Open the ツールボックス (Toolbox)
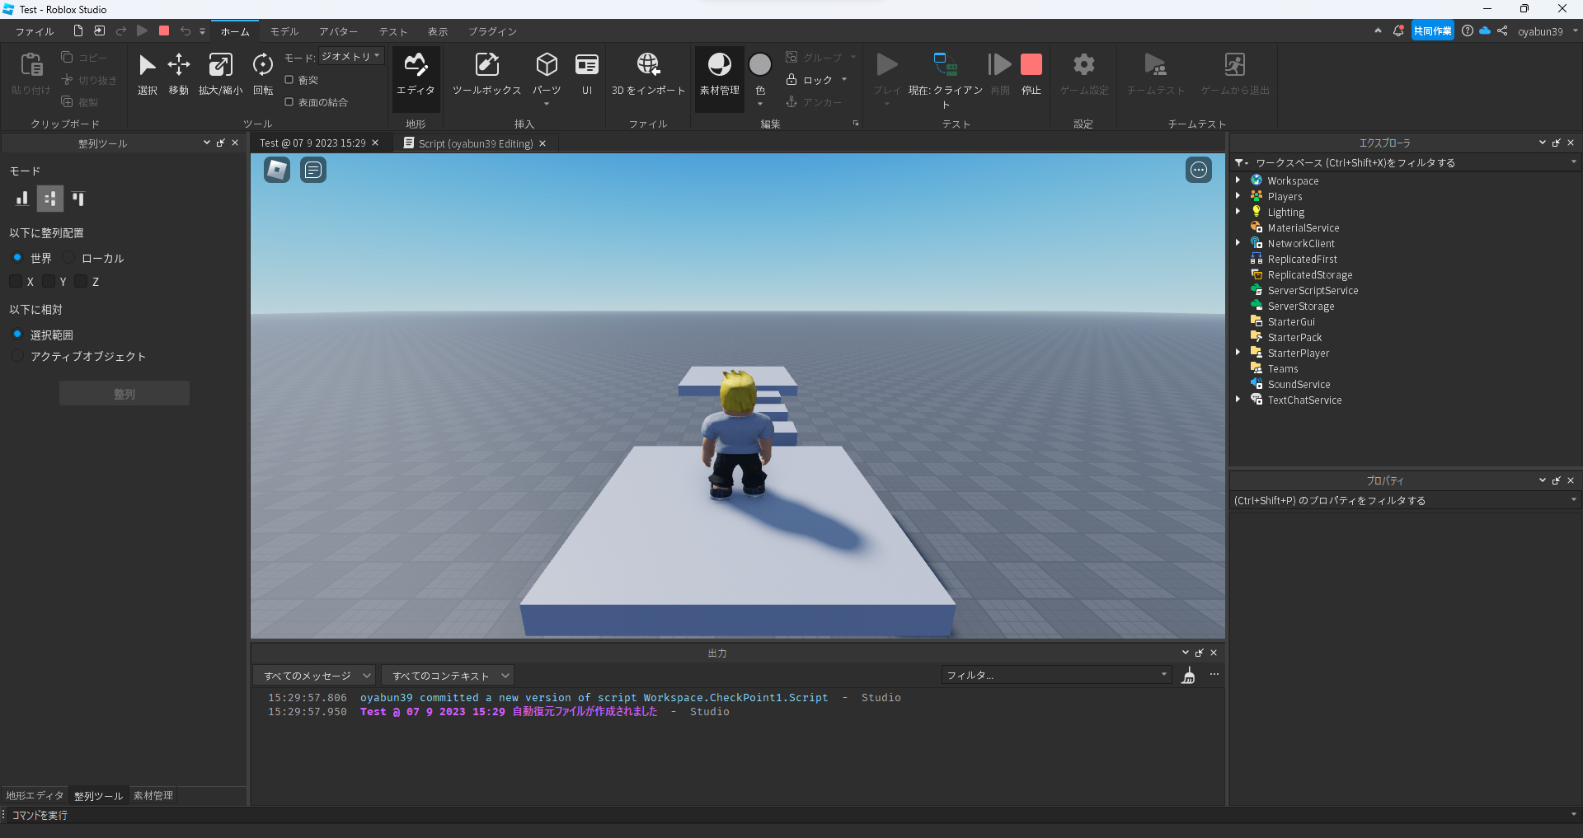This screenshot has width=1583, height=838. [486, 74]
